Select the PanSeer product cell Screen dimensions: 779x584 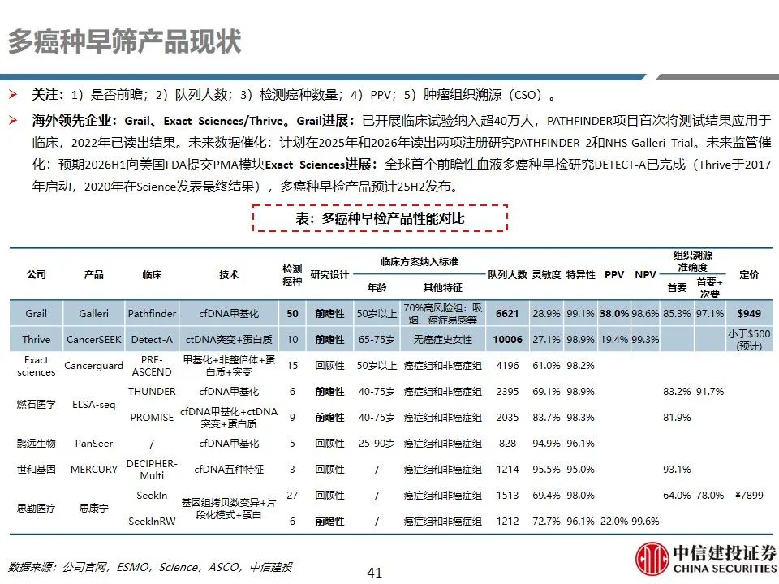[x=93, y=444]
